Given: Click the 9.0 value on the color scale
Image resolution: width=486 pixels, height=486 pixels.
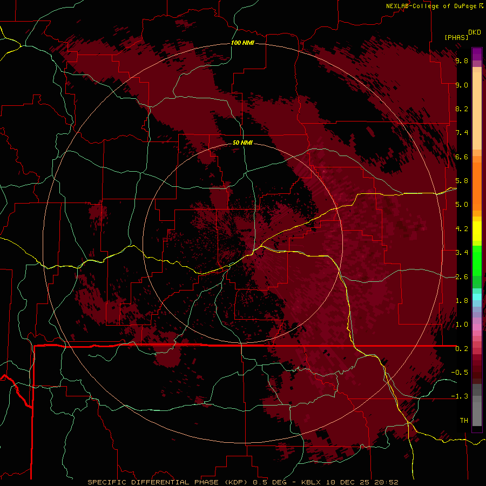Looking at the screenshot, I should pos(462,85).
